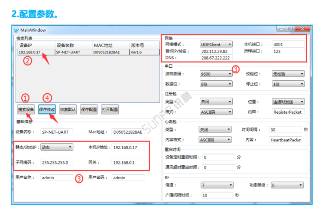This screenshot has height=220, width=325.
Task: Click the 目标IP/域名 field 202.112.29.82
Action: (x=216, y=51)
